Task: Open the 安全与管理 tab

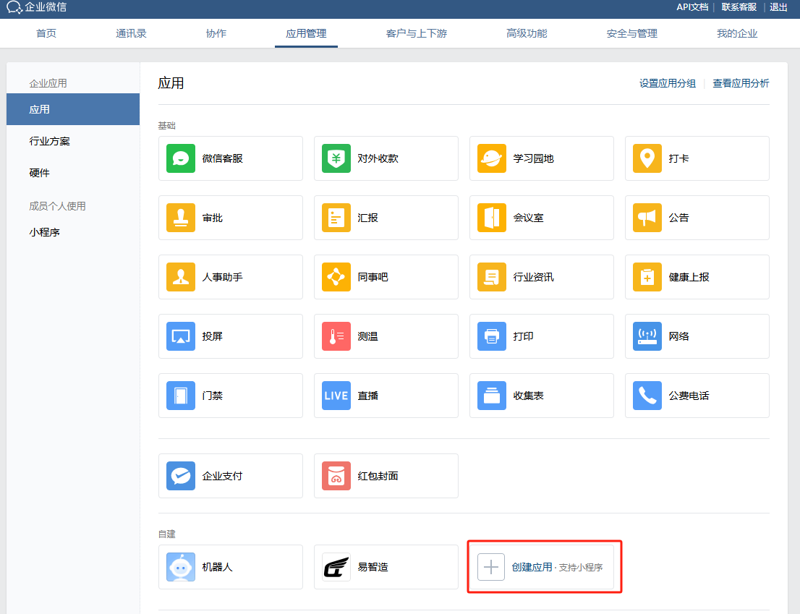Action: coord(632,34)
